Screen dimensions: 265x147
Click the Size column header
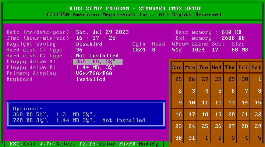238,44
